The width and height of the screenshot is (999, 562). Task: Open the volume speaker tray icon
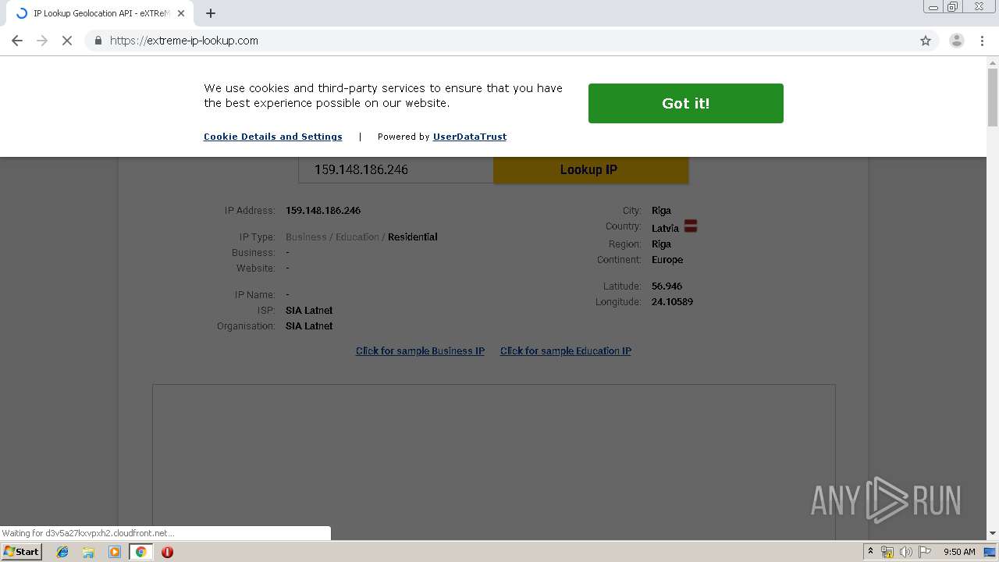(x=905, y=552)
